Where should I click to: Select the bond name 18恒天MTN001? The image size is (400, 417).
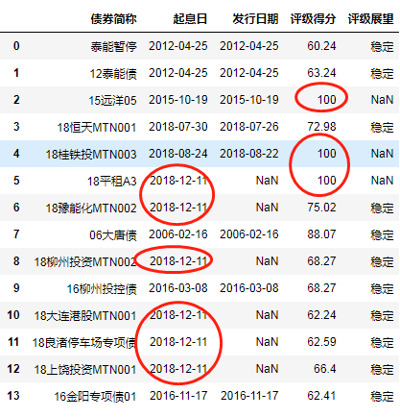pos(97,127)
